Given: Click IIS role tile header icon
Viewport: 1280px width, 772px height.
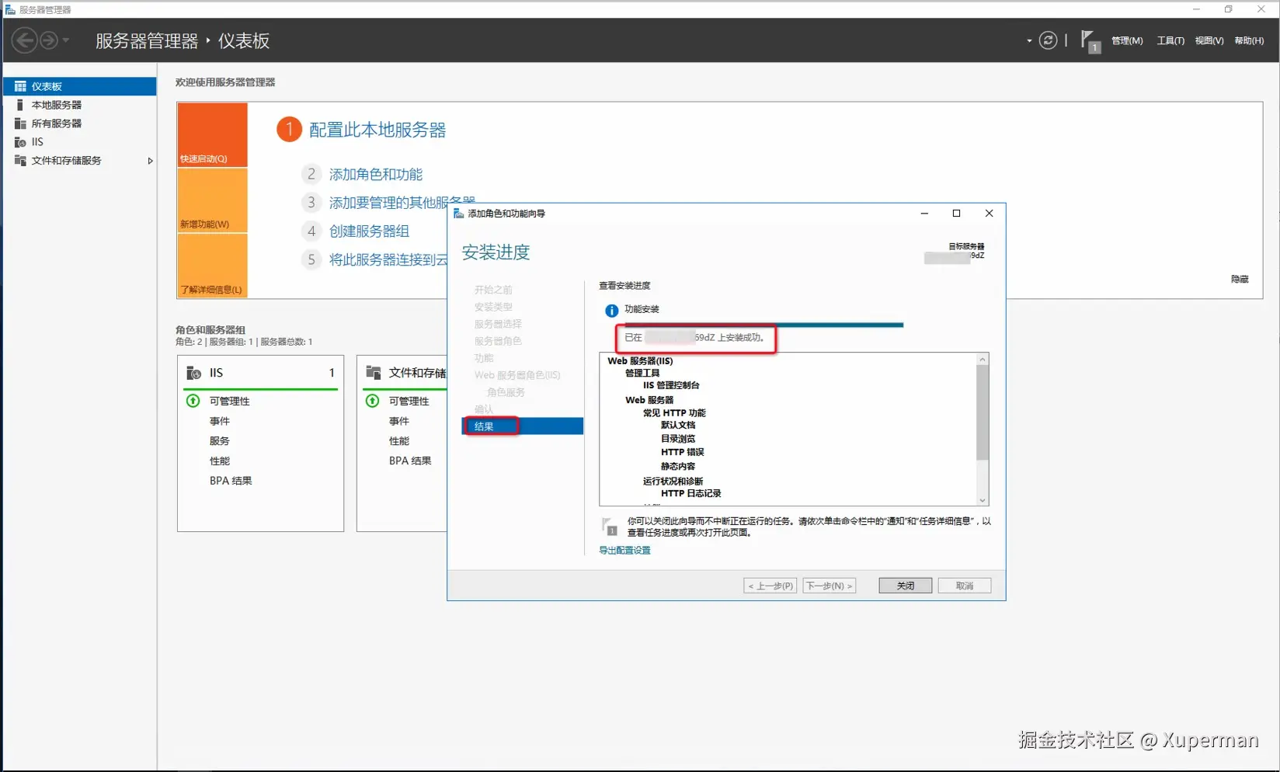Looking at the screenshot, I should pyautogui.click(x=194, y=373).
